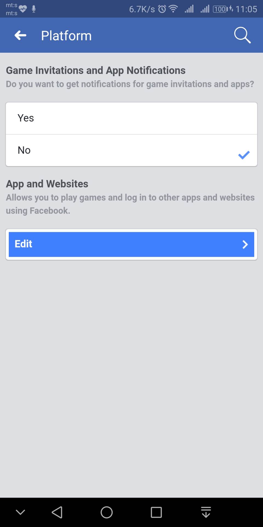This screenshot has height=527, width=263.
Task: Tap the back arrow in header
Action: (21, 35)
